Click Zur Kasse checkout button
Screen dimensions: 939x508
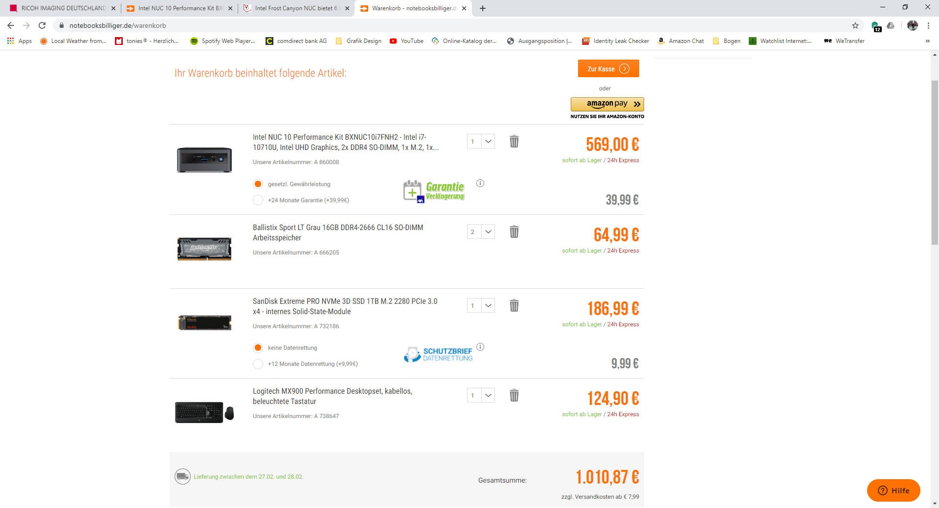tap(608, 69)
